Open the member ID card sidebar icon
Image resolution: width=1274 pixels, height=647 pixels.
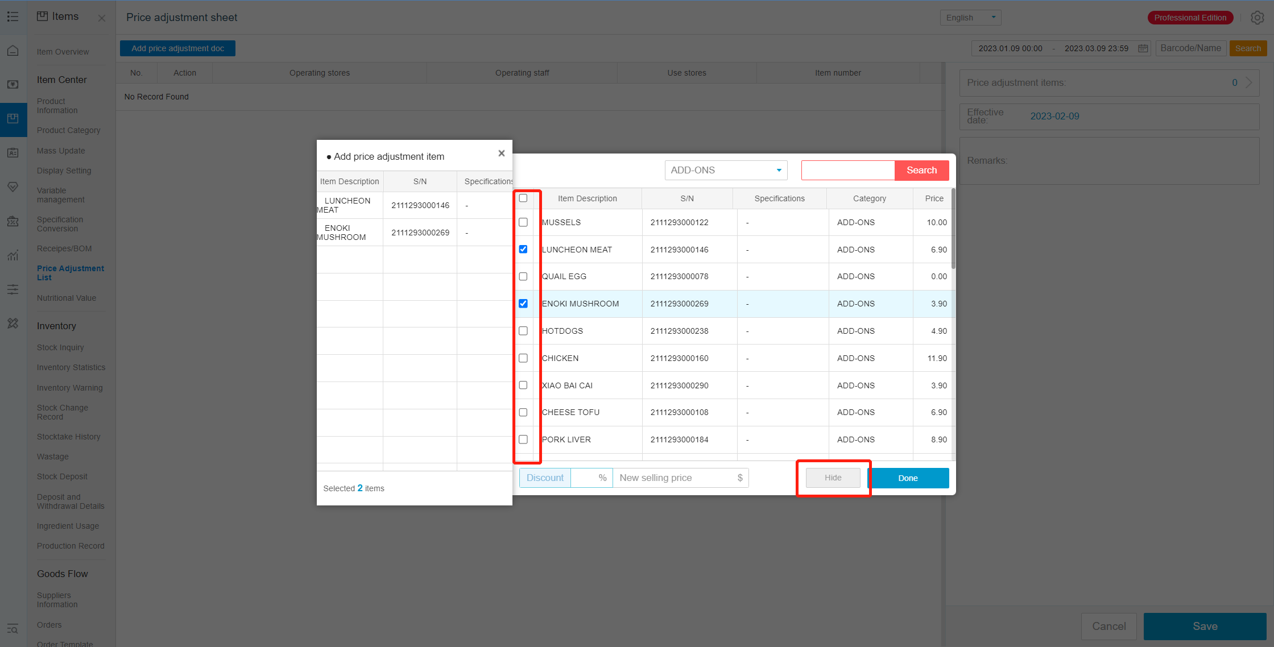pyautogui.click(x=13, y=153)
